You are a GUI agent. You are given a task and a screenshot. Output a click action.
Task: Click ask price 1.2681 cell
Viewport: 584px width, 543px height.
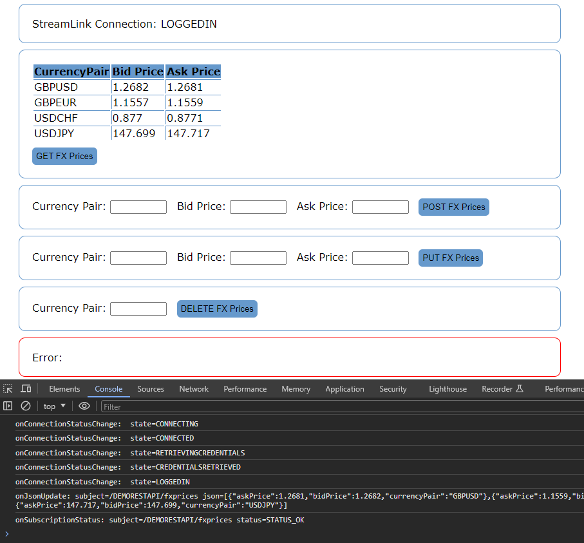(x=193, y=87)
